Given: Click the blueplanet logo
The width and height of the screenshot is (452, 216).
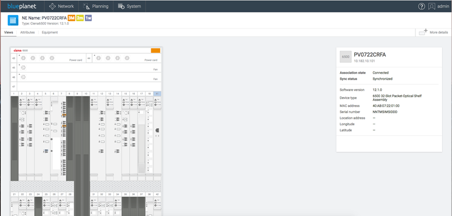Looking at the screenshot, I should click(22, 6).
